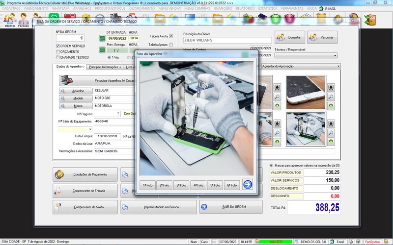
Task: Switch to Principais Informações tab
Action: pyautogui.click(x=104, y=66)
